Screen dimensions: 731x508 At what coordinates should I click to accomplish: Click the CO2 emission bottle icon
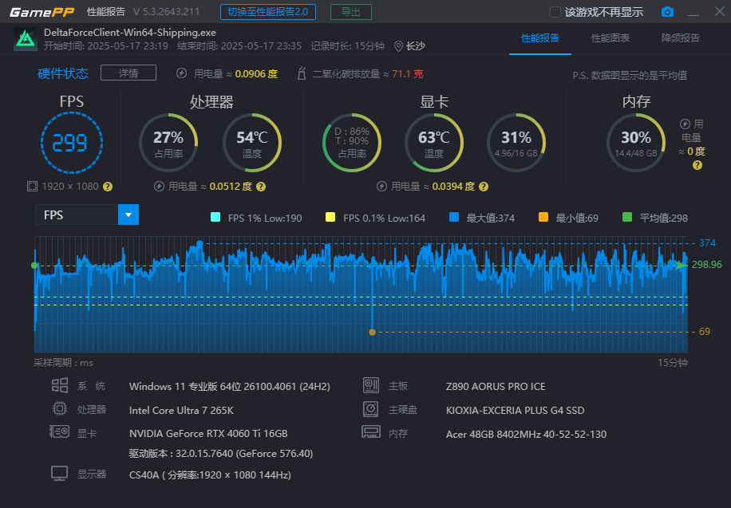[x=302, y=73]
